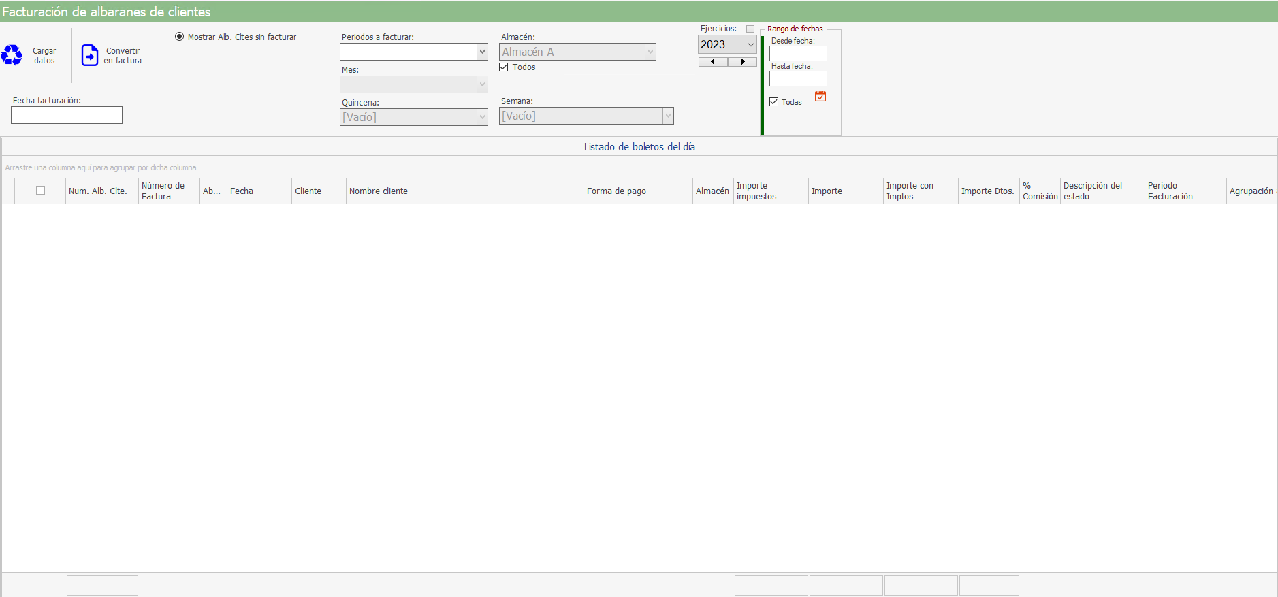This screenshot has width=1278, height=597.
Task: Click the Hasta fecha input field
Action: click(798, 79)
